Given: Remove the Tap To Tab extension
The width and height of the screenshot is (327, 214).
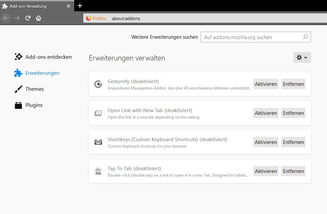Looking at the screenshot, I should click(x=293, y=171).
